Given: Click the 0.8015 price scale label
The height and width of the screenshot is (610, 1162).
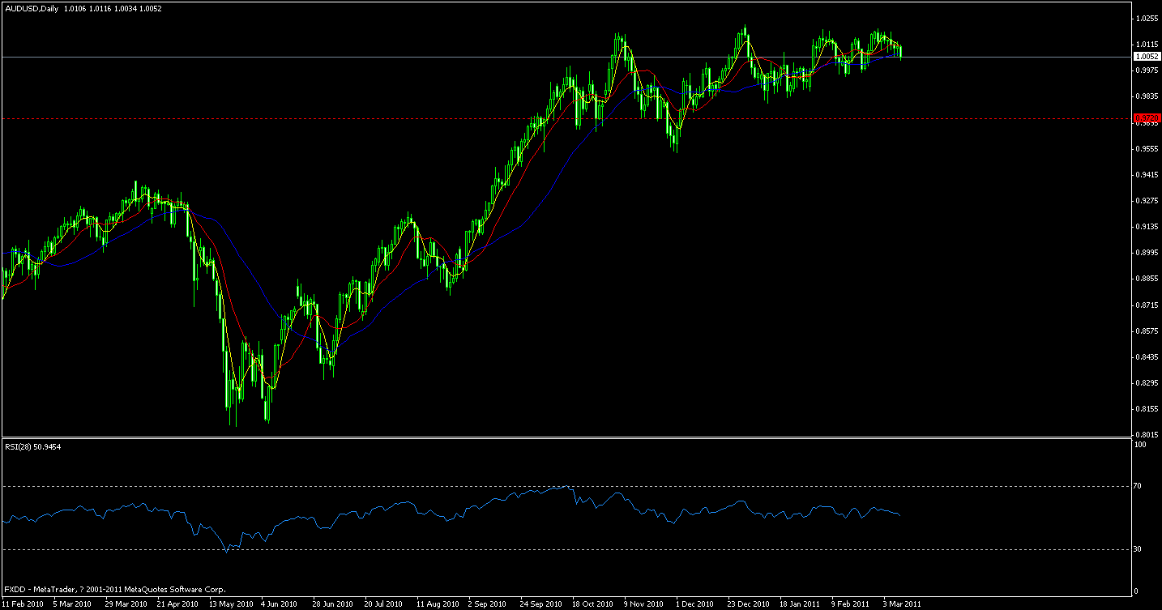Looking at the screenshot, I should tap(1146, 433).
